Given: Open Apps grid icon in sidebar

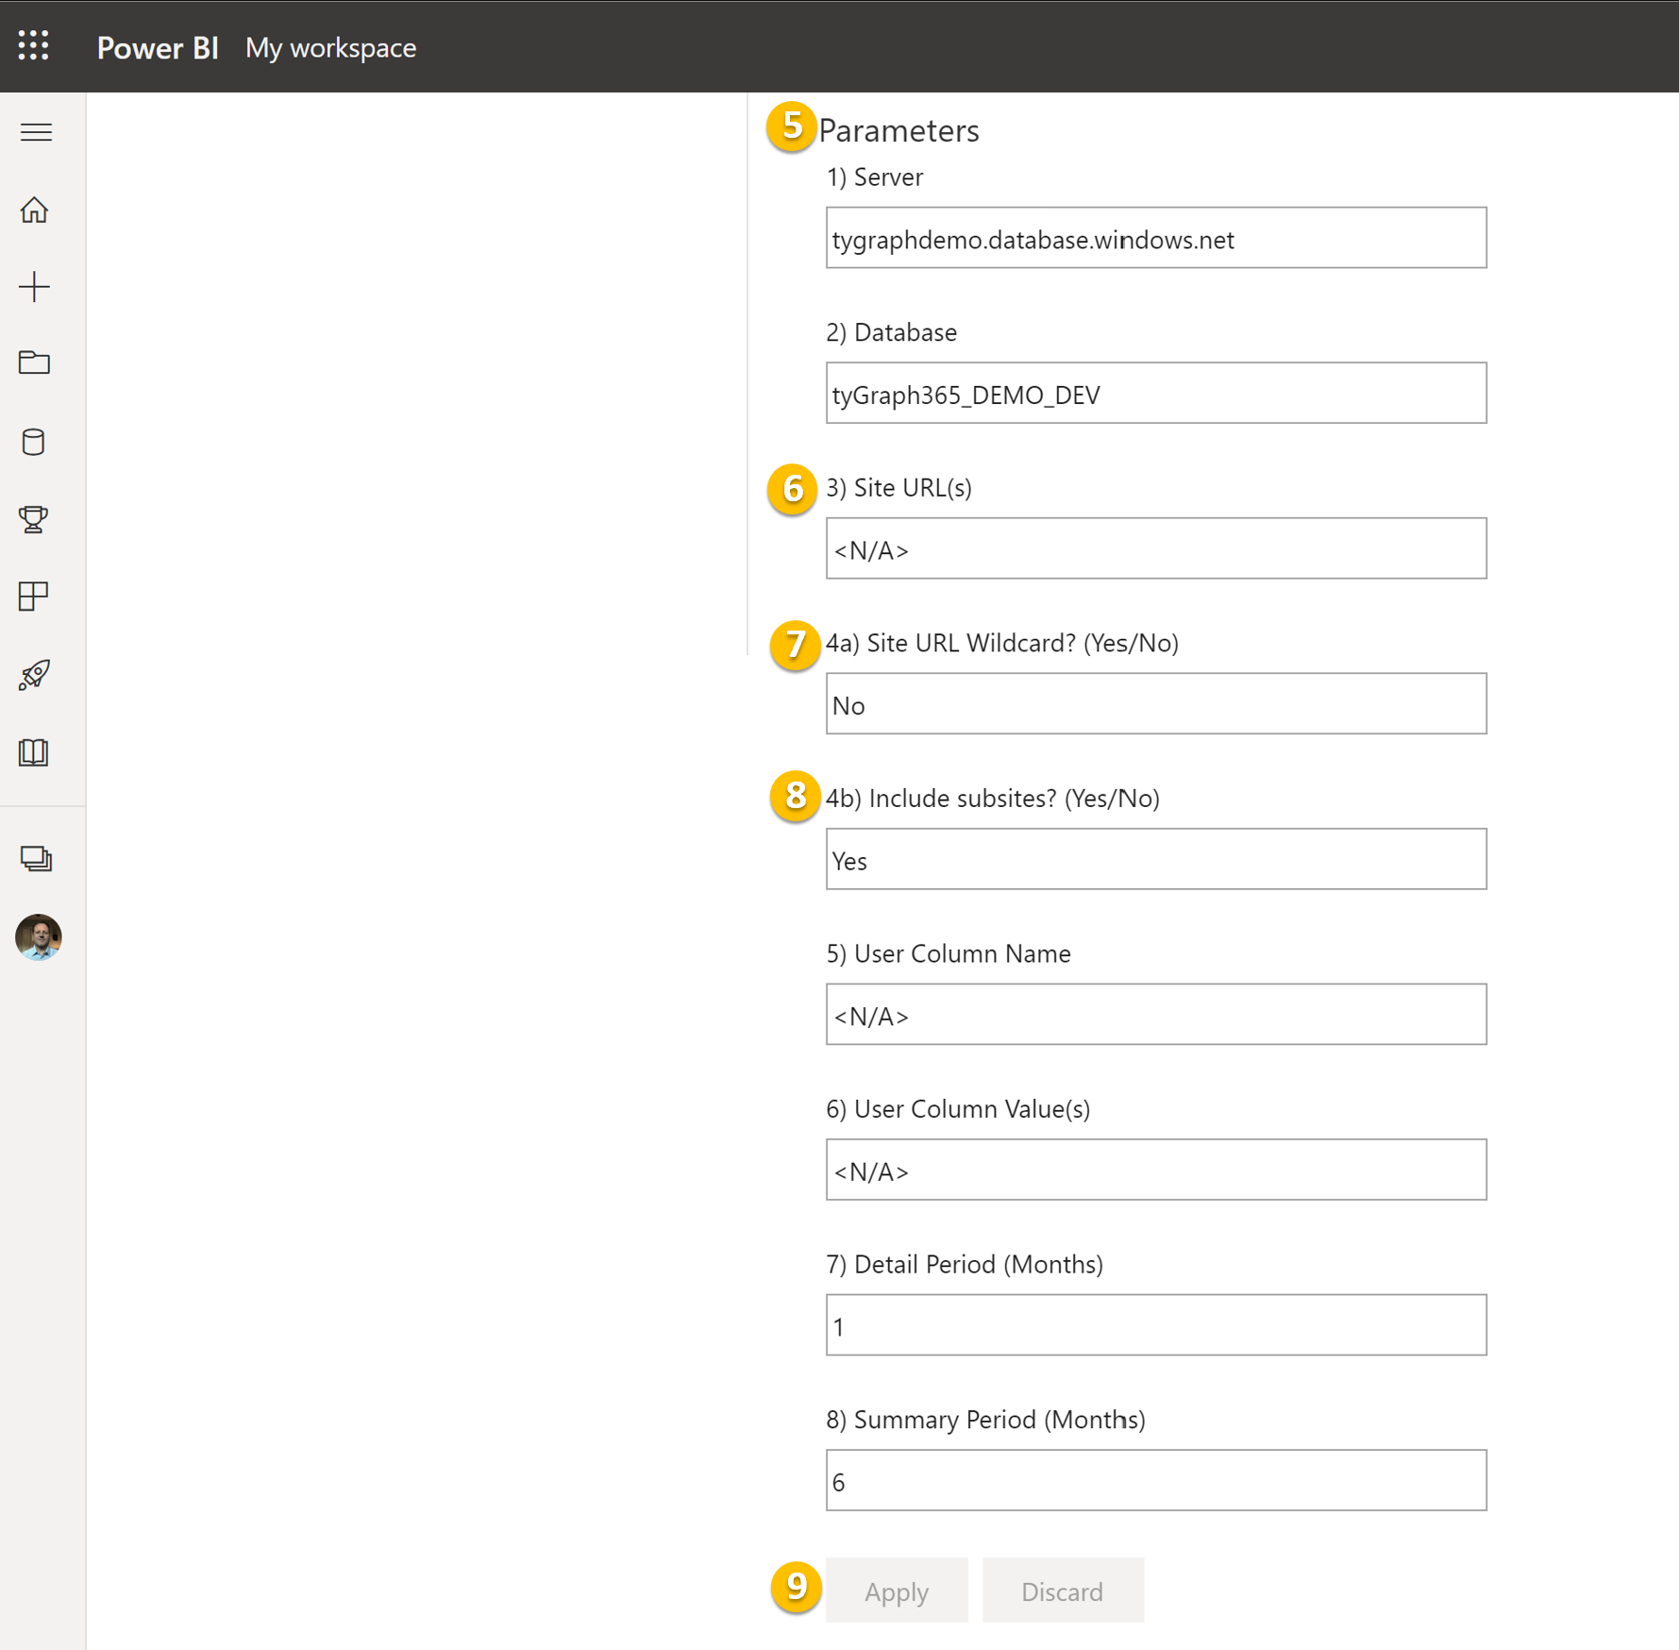Looking at the screenshot, I should coord(34,597).
